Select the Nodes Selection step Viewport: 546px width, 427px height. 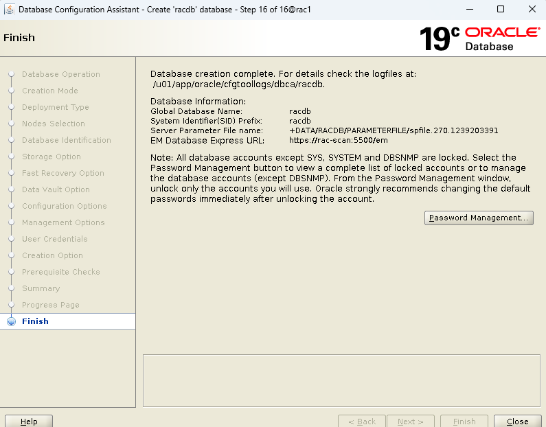[x=54, y=124]
